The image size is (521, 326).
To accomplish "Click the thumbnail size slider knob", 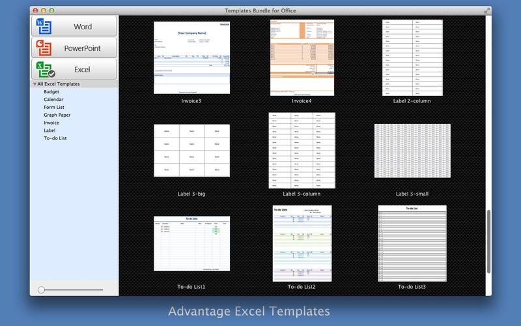I will (x=41, y=289).
